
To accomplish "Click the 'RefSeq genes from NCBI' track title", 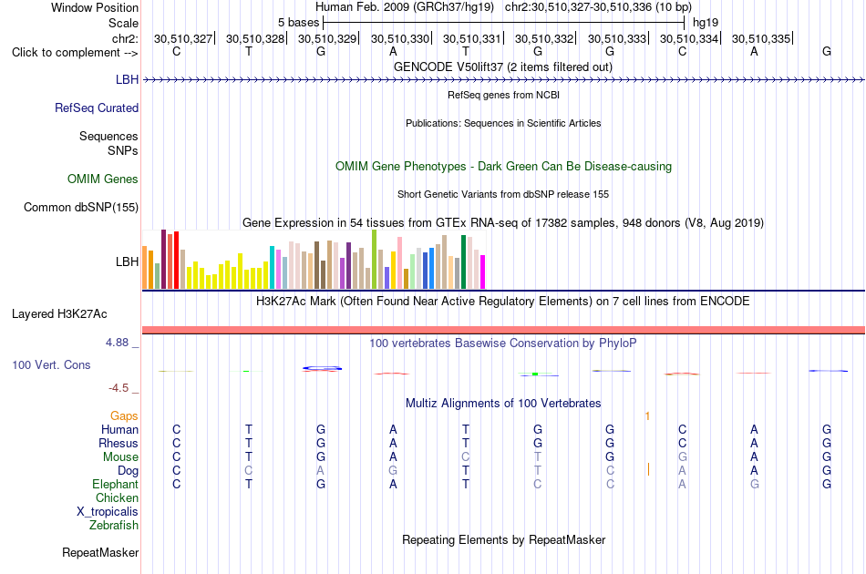I will tap(504, 95).
